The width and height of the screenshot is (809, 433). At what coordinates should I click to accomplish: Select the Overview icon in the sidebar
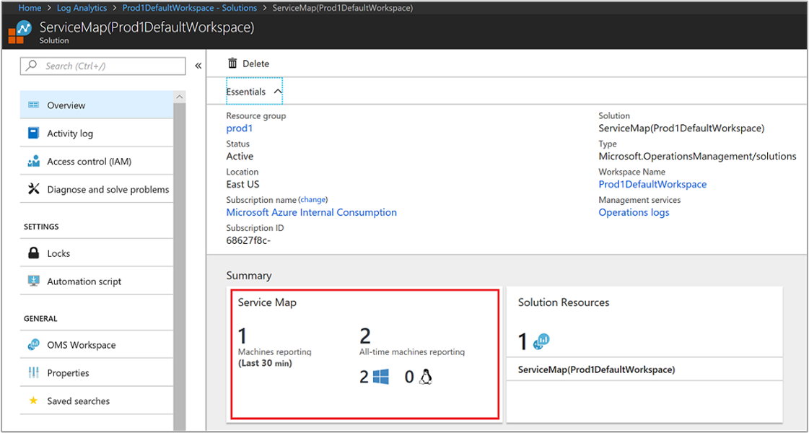click(x=32, y=105)
